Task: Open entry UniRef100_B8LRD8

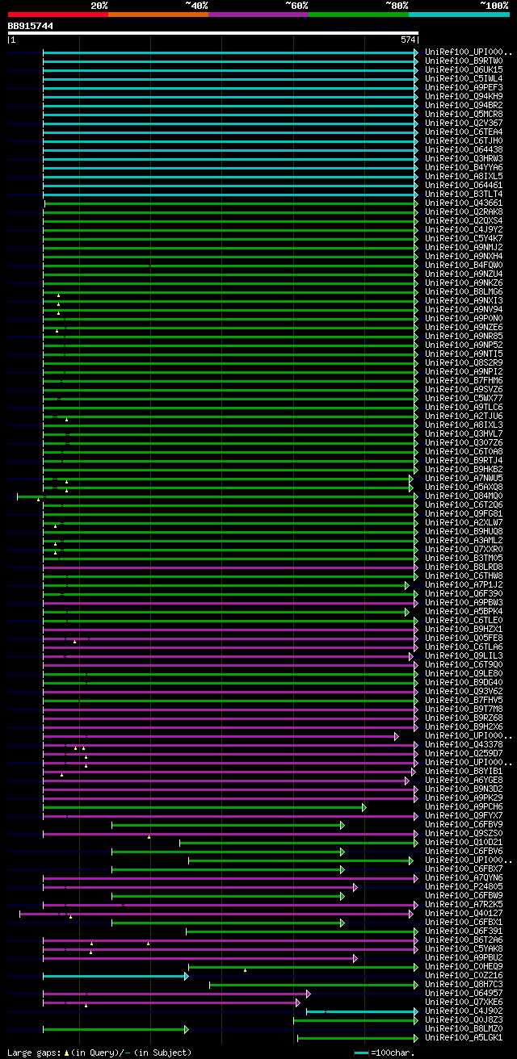Action: (464, 567)
